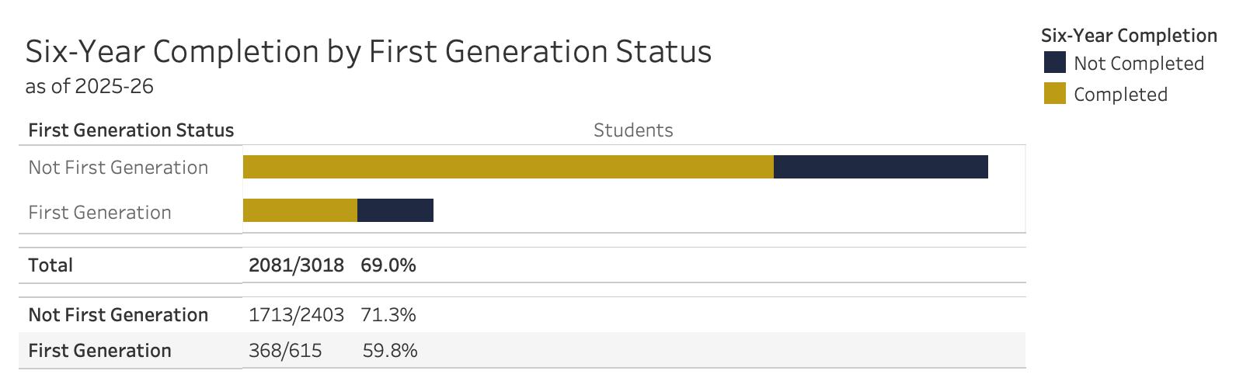Click the Six-Year Completion legend title
This screenshot has width=1243, height=388.
point(1129,36)
